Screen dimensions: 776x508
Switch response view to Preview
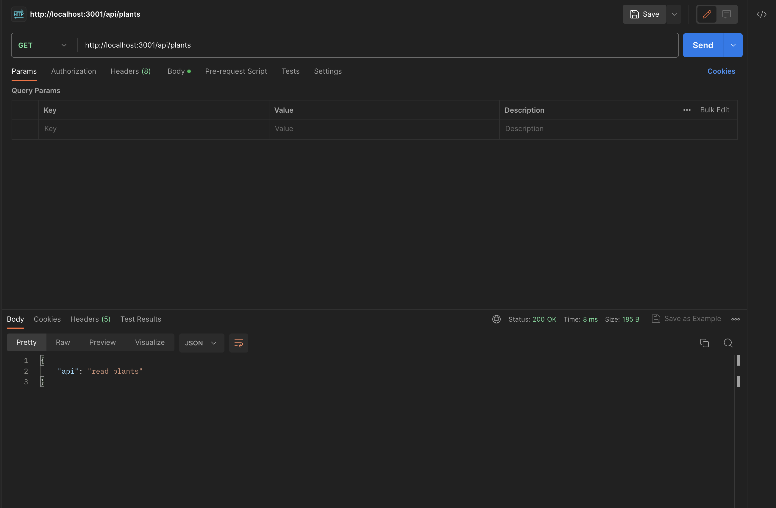pos(102,342)
